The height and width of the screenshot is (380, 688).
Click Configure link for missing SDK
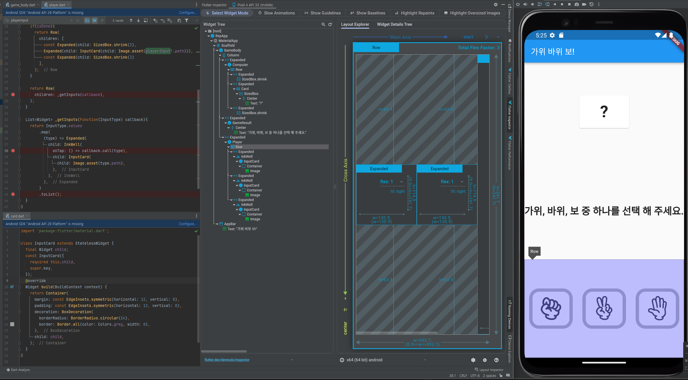(x=187, y=13)
